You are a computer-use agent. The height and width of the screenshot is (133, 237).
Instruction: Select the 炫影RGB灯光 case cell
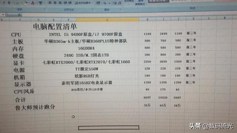[87, 76]
